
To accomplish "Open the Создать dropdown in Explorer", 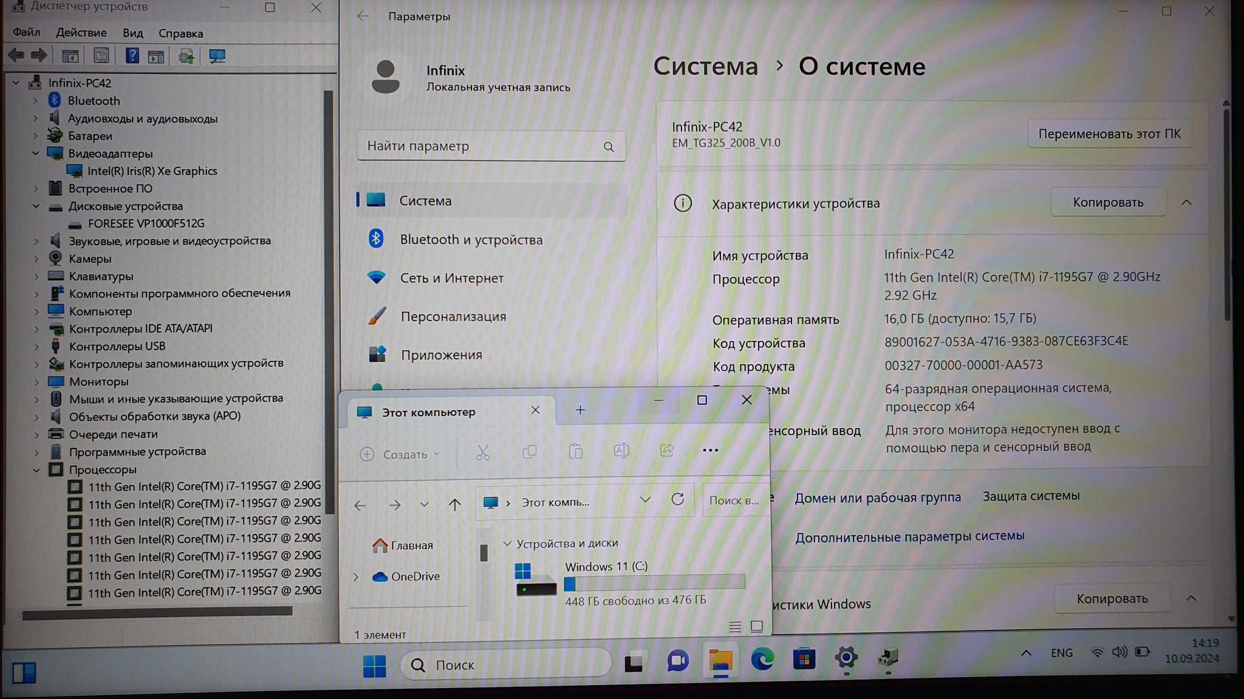I will point(400,454).
